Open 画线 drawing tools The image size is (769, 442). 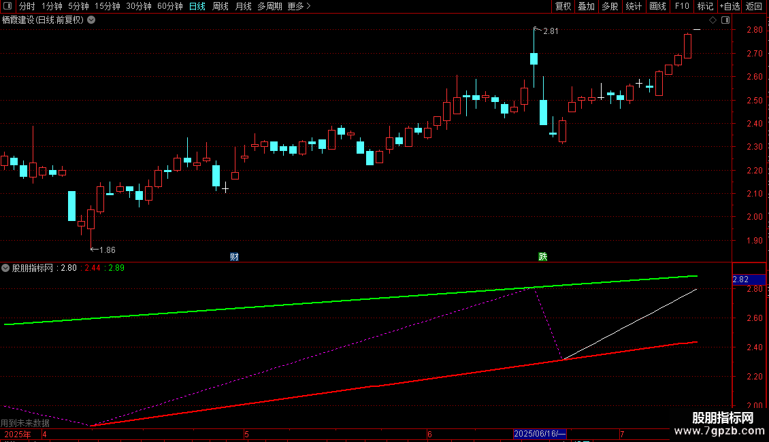pyautogui.click(x=657, y=6)
